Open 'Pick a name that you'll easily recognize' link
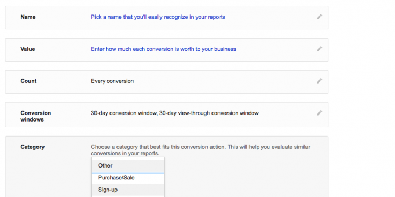Image resolution: width=395 pixels, height=197 pixels. (x=158, y=17)
